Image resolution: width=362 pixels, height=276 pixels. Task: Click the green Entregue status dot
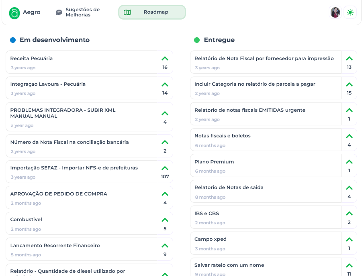(x=197, y=40)
